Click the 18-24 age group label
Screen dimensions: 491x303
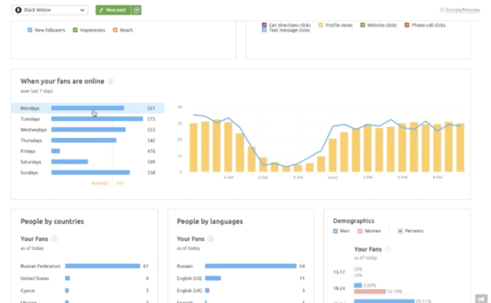click(339, 288)
